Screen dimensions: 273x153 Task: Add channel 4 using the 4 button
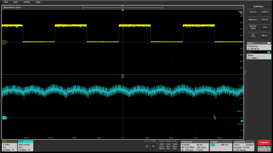[153, 146]
